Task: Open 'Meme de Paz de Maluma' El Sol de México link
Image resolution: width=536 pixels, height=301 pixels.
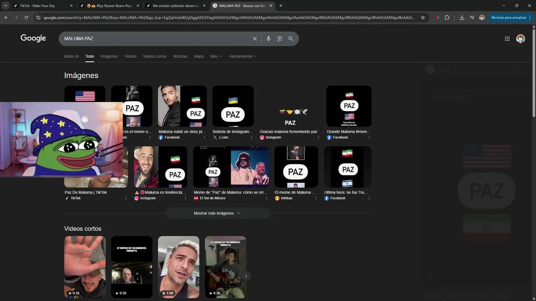Action: (230, 192)
